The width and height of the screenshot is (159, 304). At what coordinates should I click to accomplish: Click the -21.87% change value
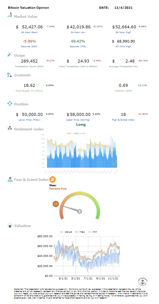[98, 26]
